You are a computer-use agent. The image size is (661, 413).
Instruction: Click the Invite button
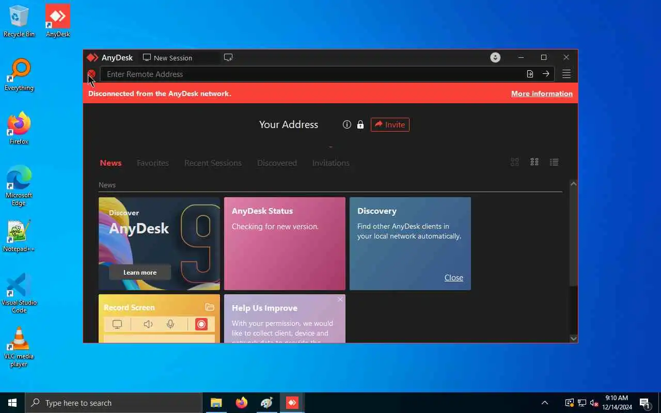pyautogui.click(x=390, y=124)
